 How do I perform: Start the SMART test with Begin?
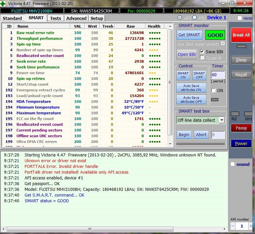(x=184, y=135)
